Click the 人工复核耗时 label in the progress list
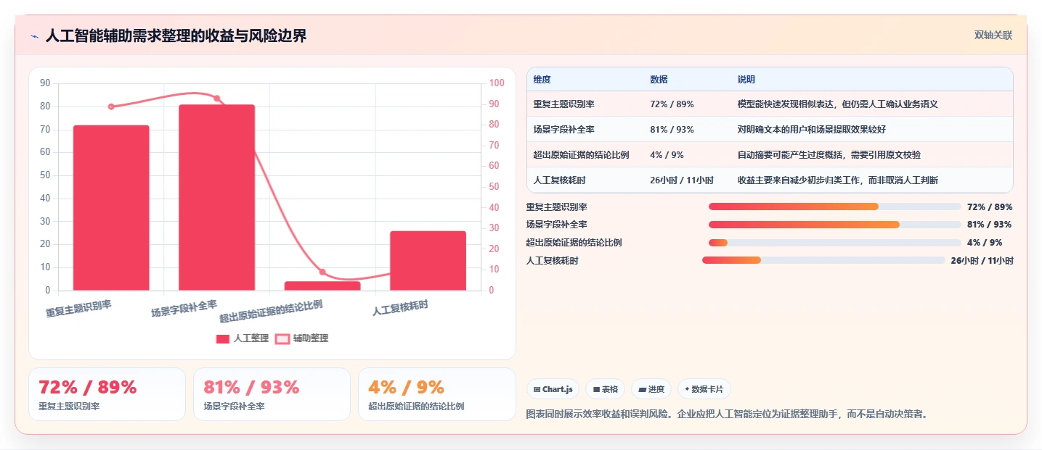The width and height of the screenshot is (1042, 450). (552, 260)
